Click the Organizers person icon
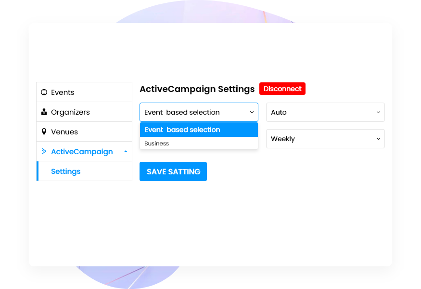 coord(44,112)
